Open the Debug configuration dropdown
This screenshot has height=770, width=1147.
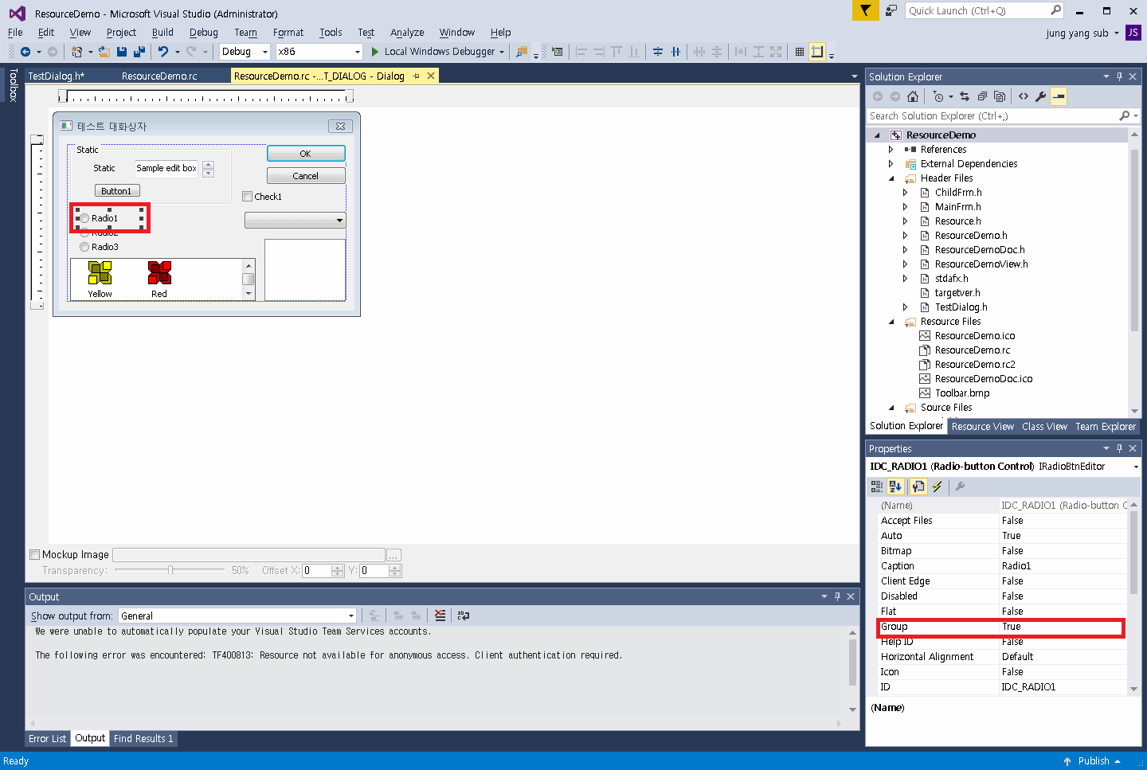click(265, 52)
